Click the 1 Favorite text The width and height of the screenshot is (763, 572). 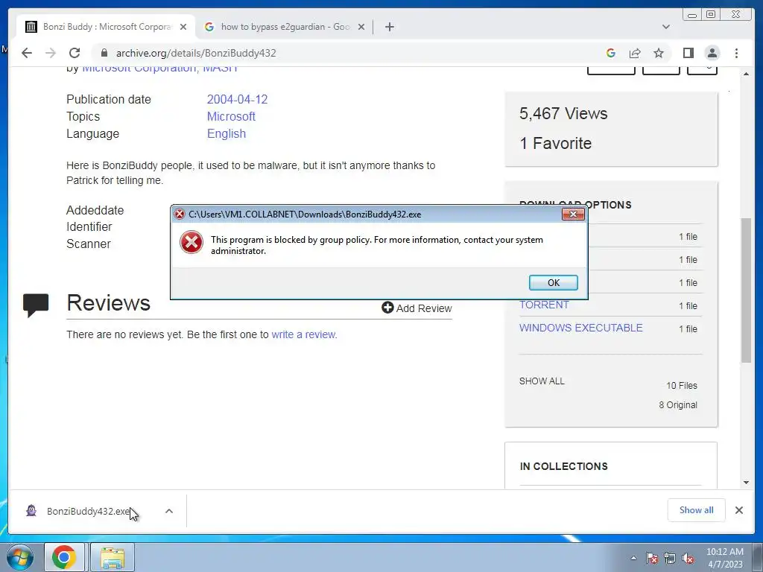(x=555, y=144)
